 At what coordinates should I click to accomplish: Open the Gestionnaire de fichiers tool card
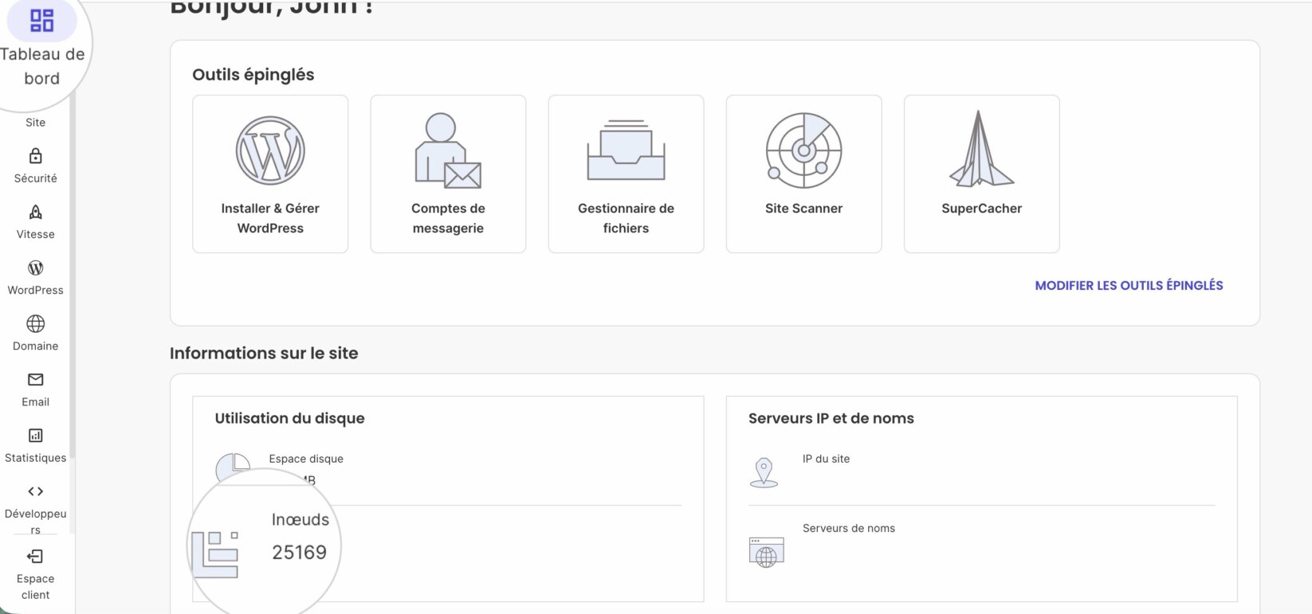(x=626, y=174)
